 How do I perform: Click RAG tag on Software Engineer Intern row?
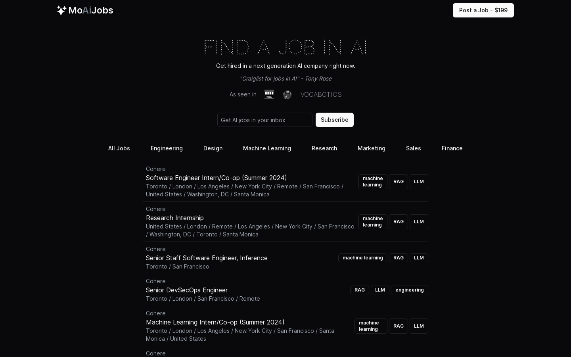(x=399, y=182)
